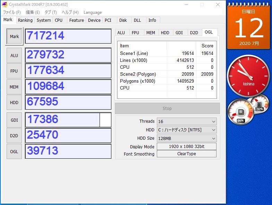272x205 pixels.
Task: Expand the HDD Size dropdown
Action: pos(187,138)
